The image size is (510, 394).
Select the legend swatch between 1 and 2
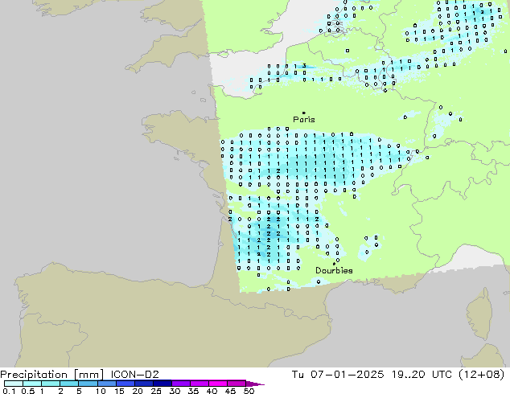point(51,384)
